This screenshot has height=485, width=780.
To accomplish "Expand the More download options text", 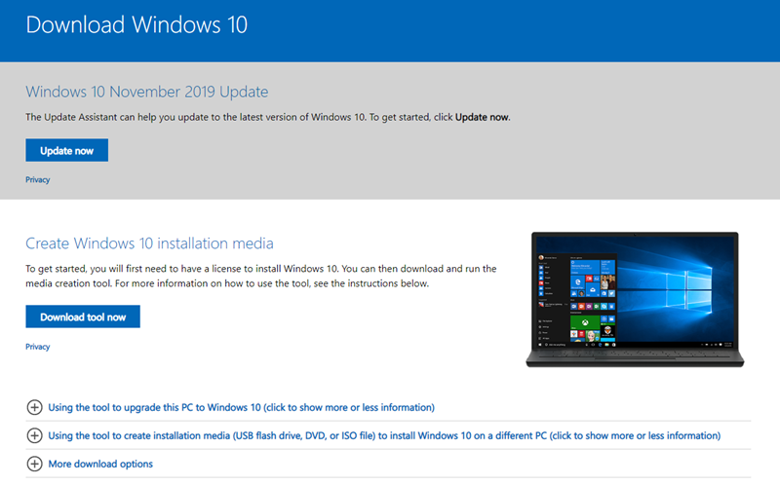I will (x=100, y=465).
